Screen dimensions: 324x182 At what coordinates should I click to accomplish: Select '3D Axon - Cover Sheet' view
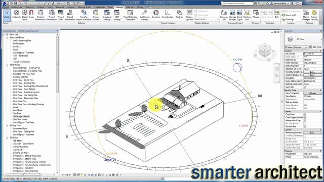(x=23, y=144)
